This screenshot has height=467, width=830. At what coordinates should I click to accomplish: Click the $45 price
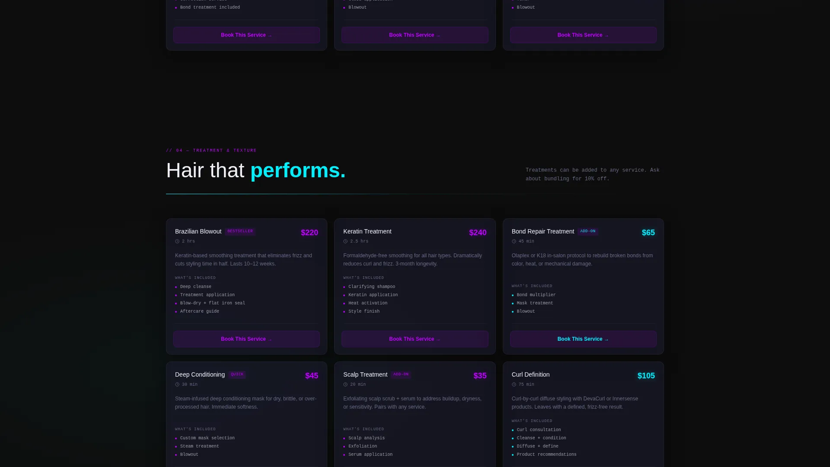tap(312, 376)
